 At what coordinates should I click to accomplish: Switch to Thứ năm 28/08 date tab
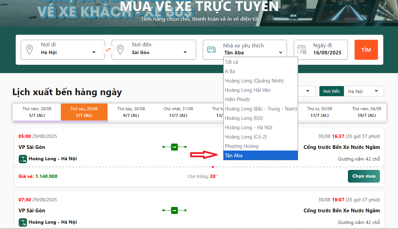pyautogui.click(x=37, y=112)
